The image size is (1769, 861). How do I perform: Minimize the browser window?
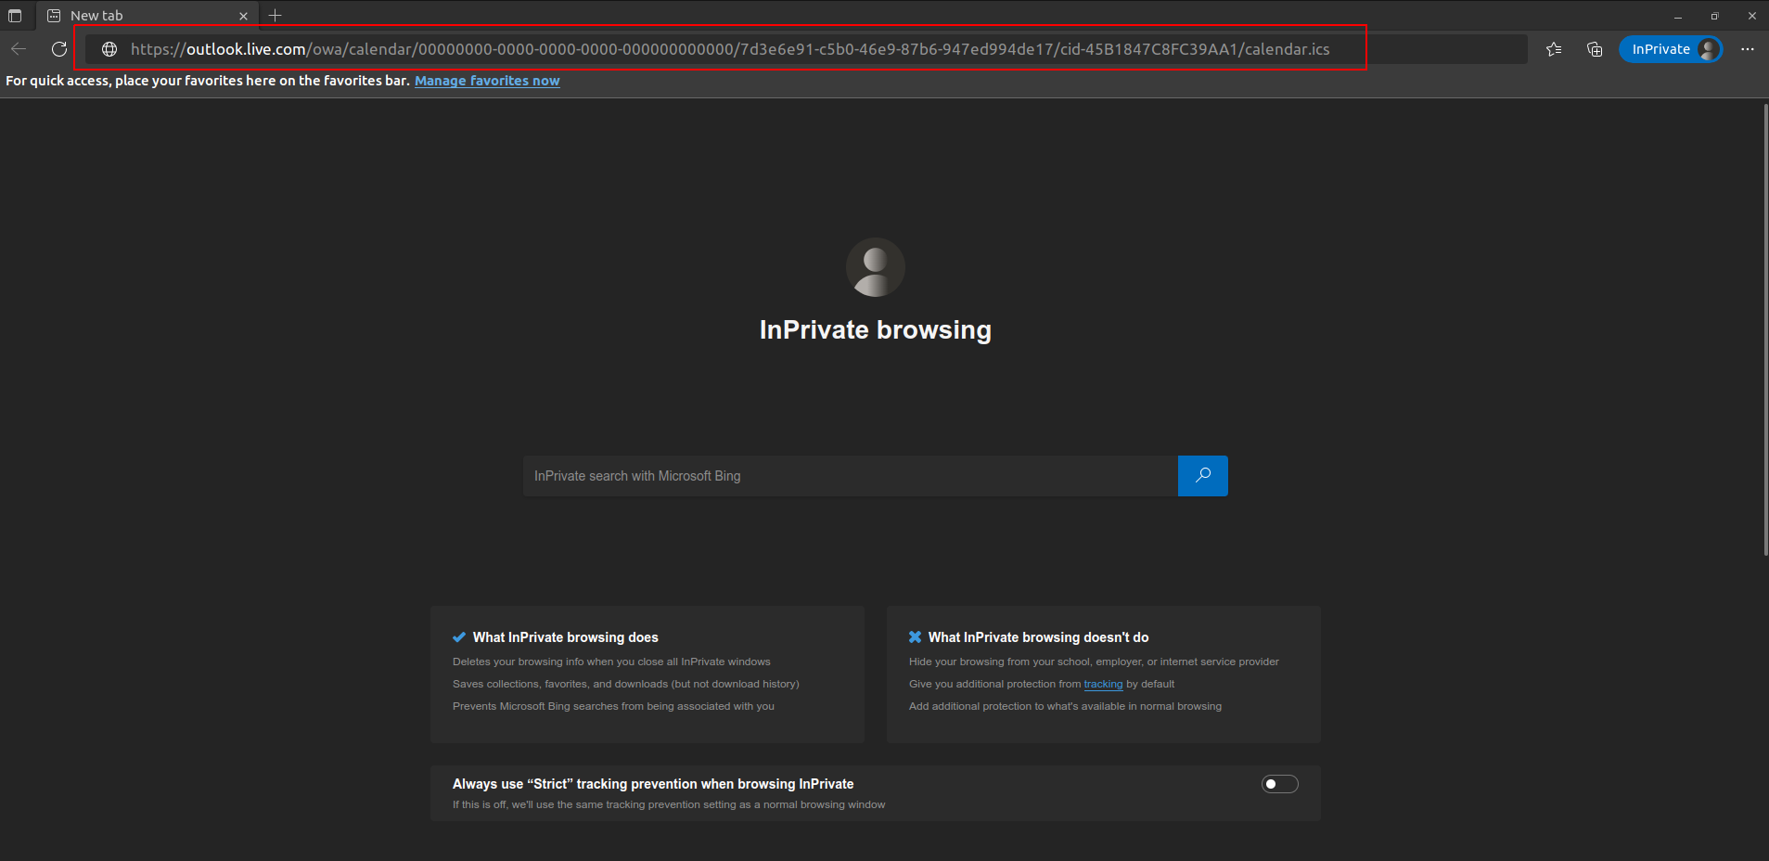(1678, 16)
